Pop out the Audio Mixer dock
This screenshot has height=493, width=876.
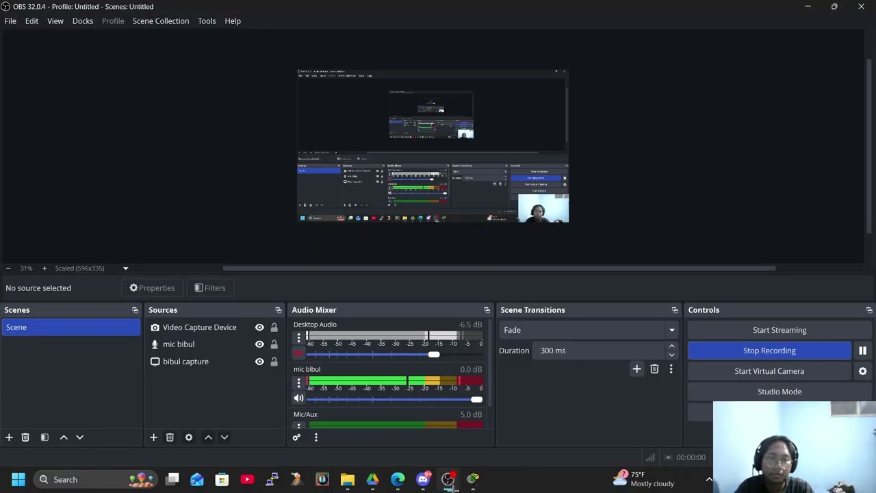tap(487, 310)
